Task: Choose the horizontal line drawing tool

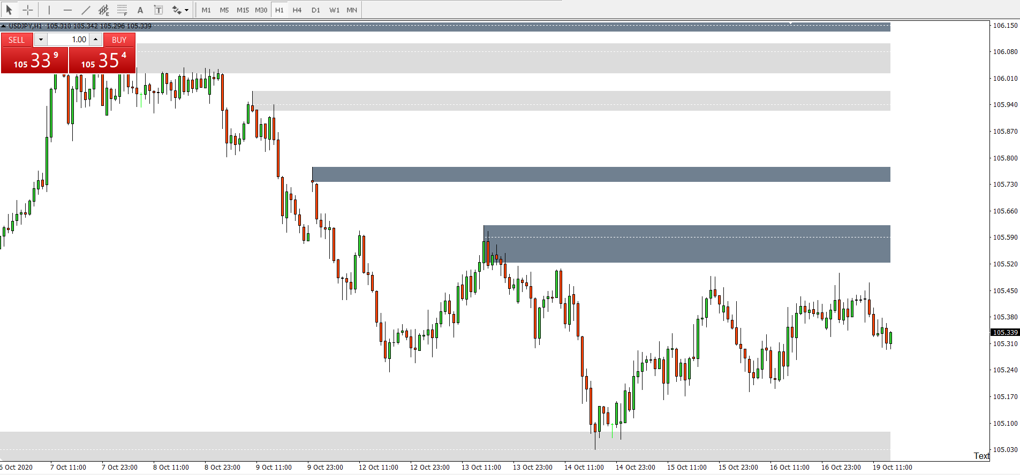Action: [67, 10]
